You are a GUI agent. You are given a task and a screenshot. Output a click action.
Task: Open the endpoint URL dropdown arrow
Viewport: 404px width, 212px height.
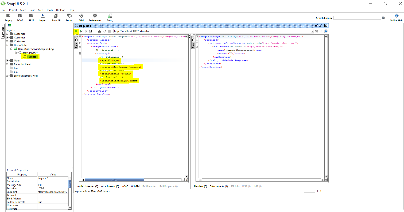(x=313, y=31)
